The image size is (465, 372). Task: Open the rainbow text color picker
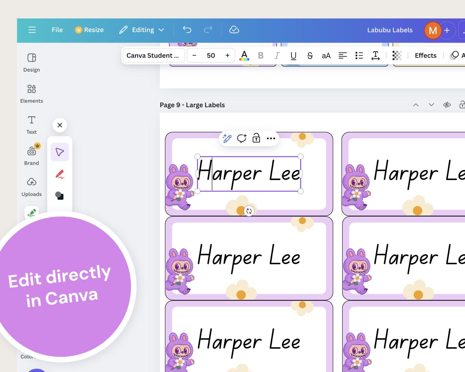pyautogui.click(x=244, y=55)
